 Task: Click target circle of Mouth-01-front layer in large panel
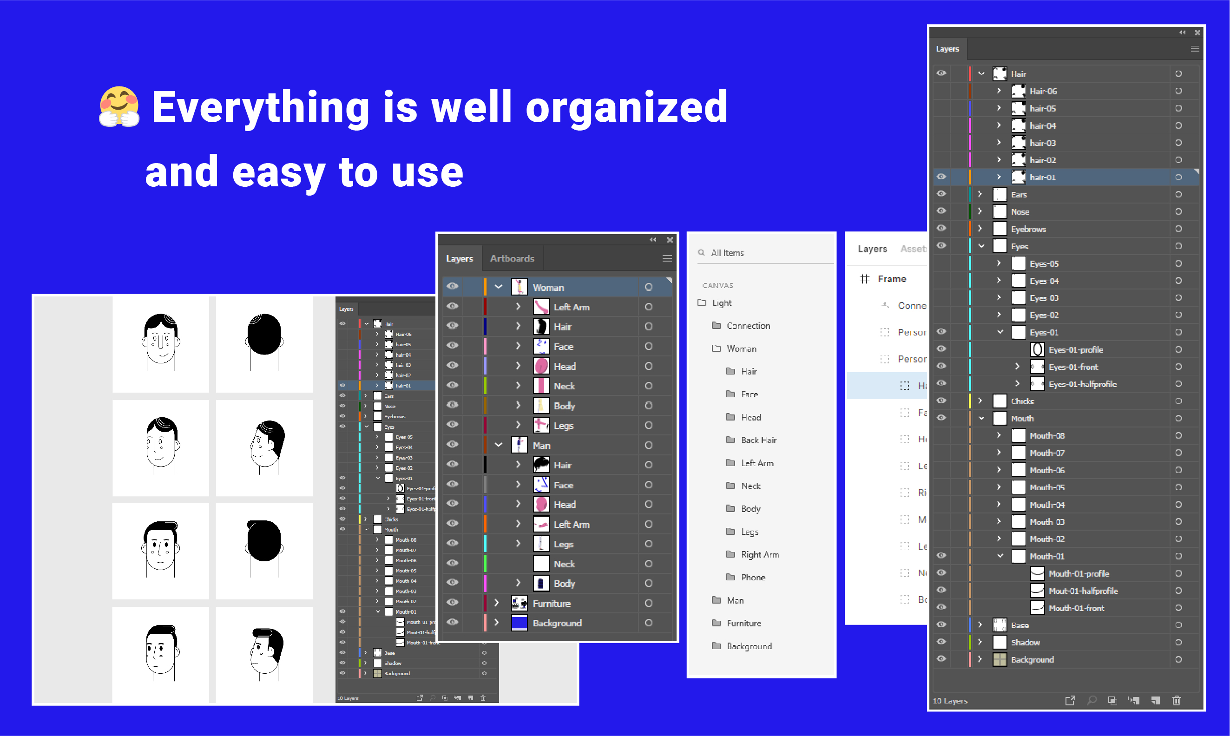point(1178,608)
